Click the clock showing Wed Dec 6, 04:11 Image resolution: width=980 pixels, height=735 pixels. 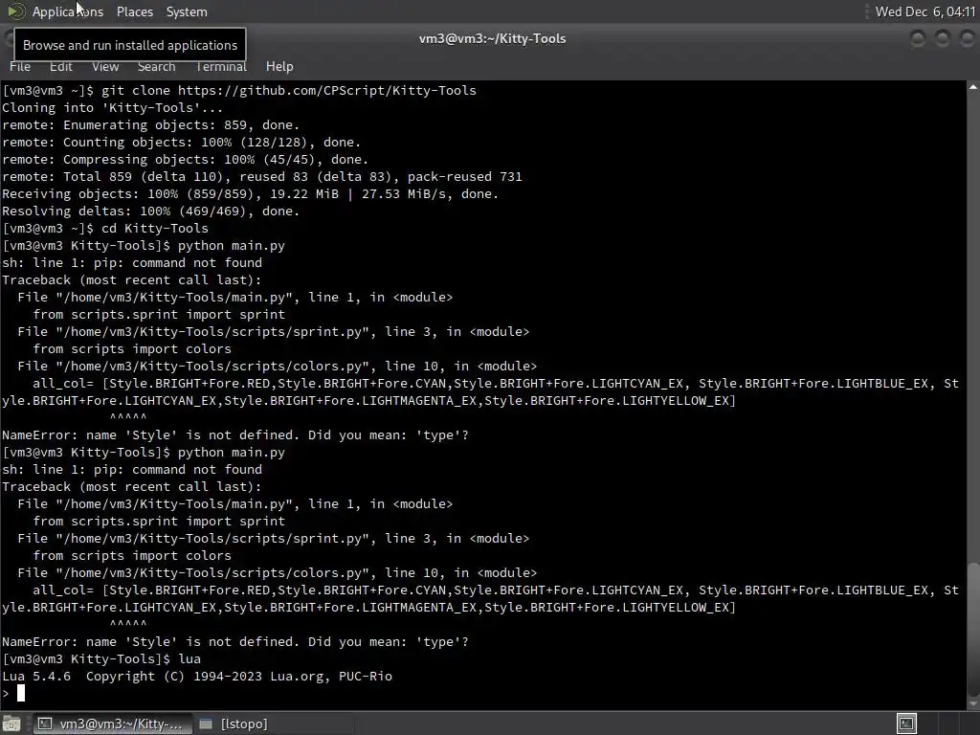925,11
